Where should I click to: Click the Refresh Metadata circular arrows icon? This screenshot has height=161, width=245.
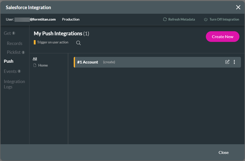coord(164,19)
